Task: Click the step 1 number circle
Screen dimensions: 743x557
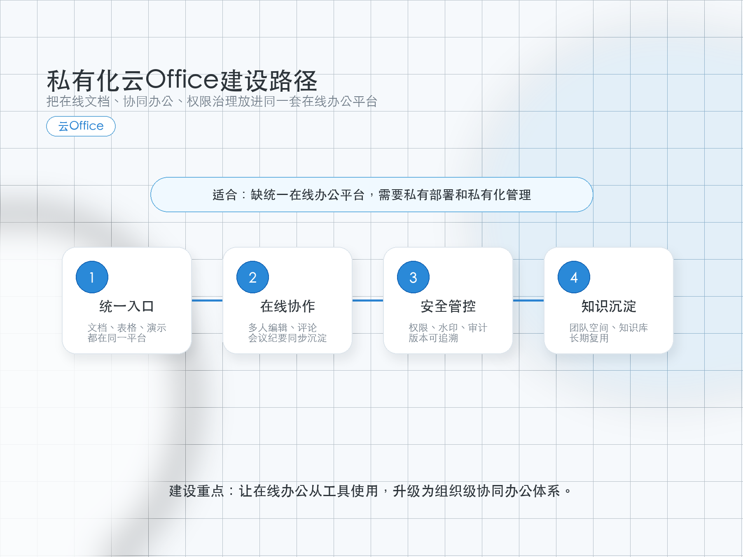Action: click(92, 277)
